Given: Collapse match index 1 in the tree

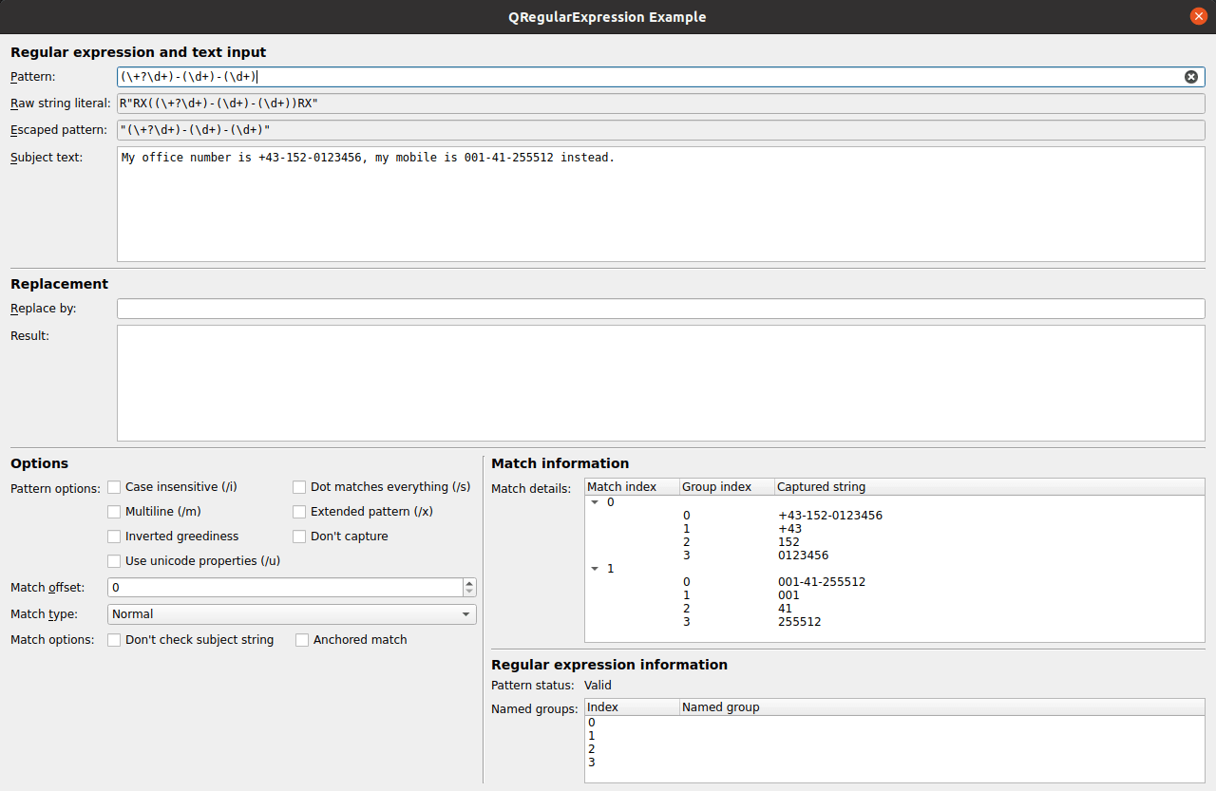Looking at the screenshot, I should click(x=596, y=569).
